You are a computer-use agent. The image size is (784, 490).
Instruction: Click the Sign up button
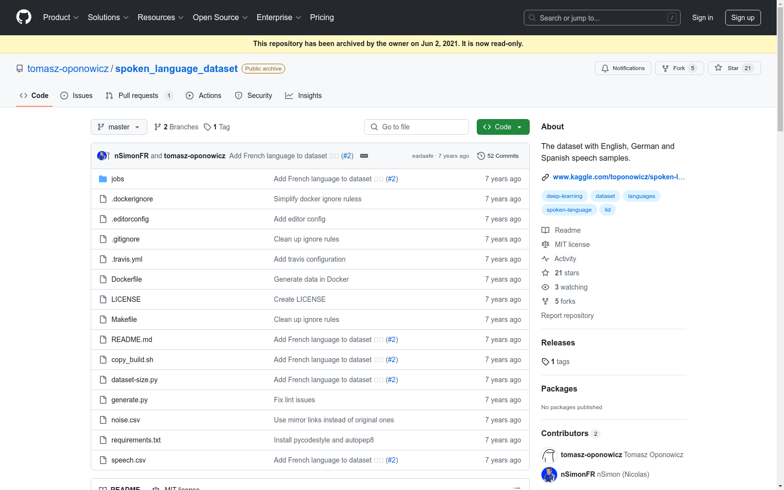(743, 18)
